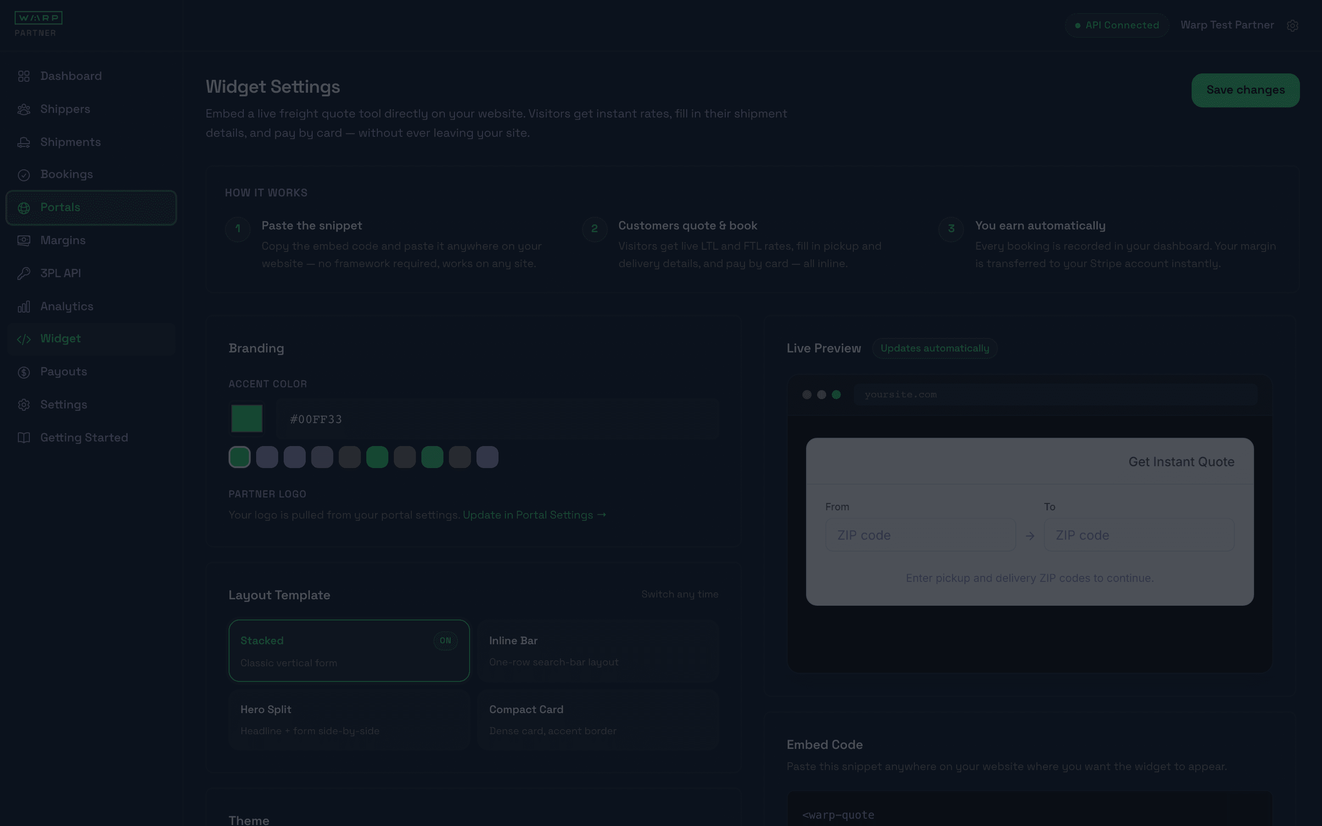
Task: Click the Margins banknote icon
Action: pos(23,240)
